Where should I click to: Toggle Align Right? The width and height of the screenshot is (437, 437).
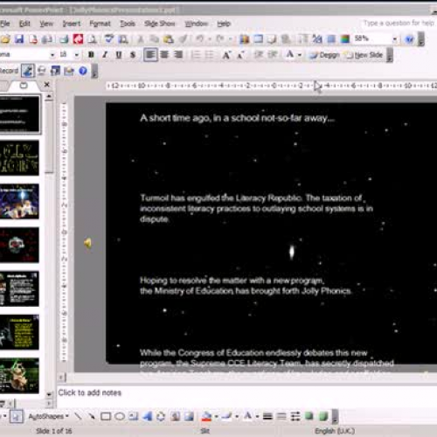pyautogui.click(x=178, y=55)
